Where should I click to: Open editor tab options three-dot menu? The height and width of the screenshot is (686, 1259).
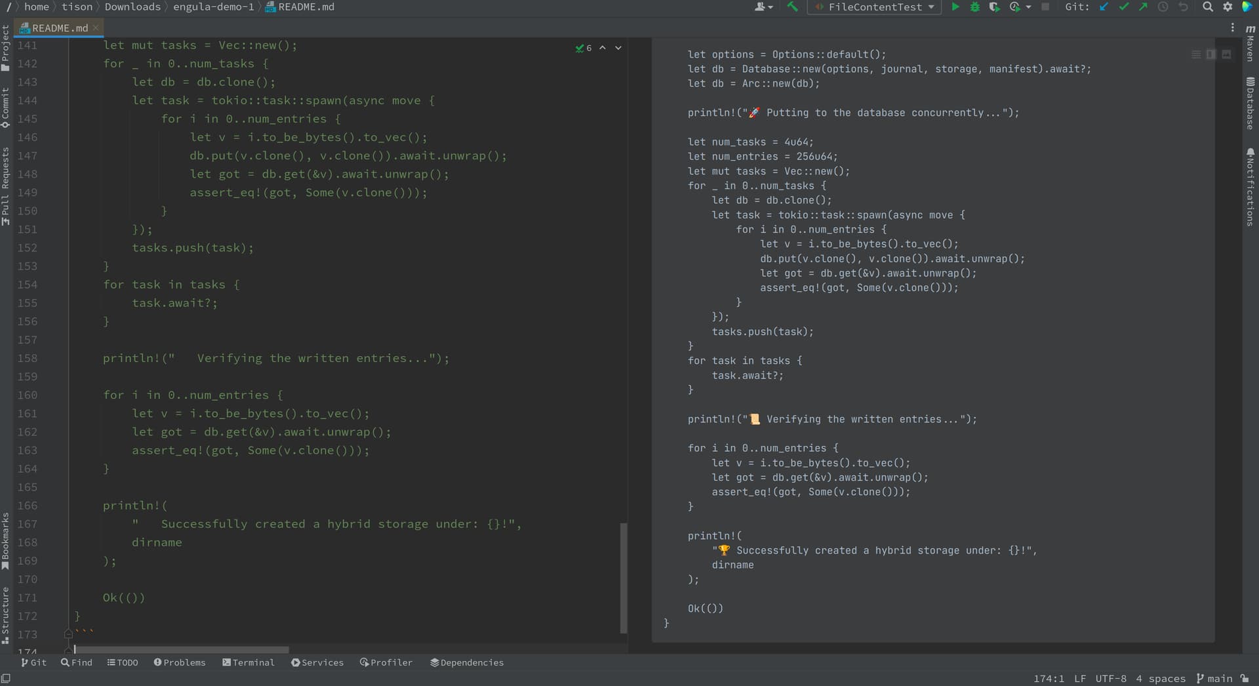(1233, 28)
